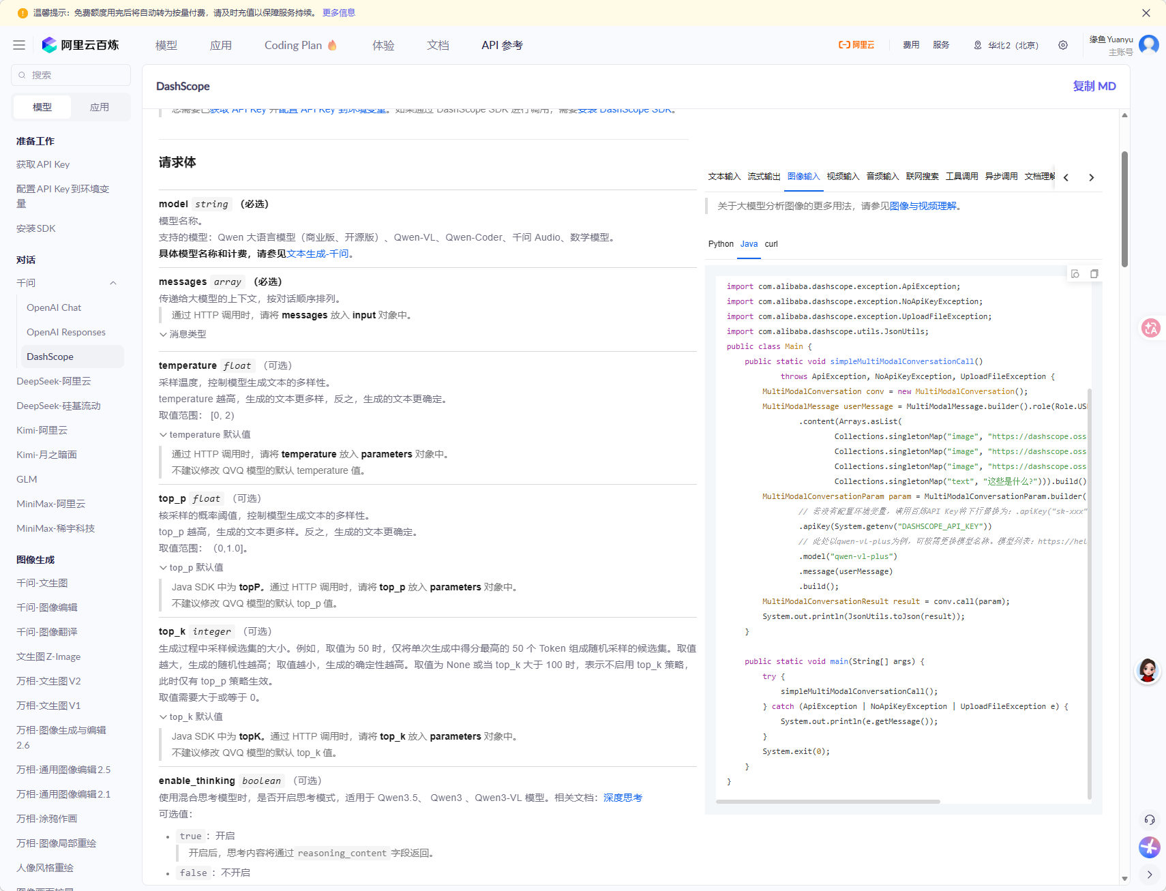Go to 文档 in top navigation
Screen dimensions: 1166x891
tap(438, 45)
